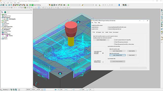
Task: Select the Stock Models tree icon
Action: pos(3,34)
